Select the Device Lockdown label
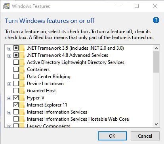The width and height of the screenshot is (164, 144). tap(45, 84)
